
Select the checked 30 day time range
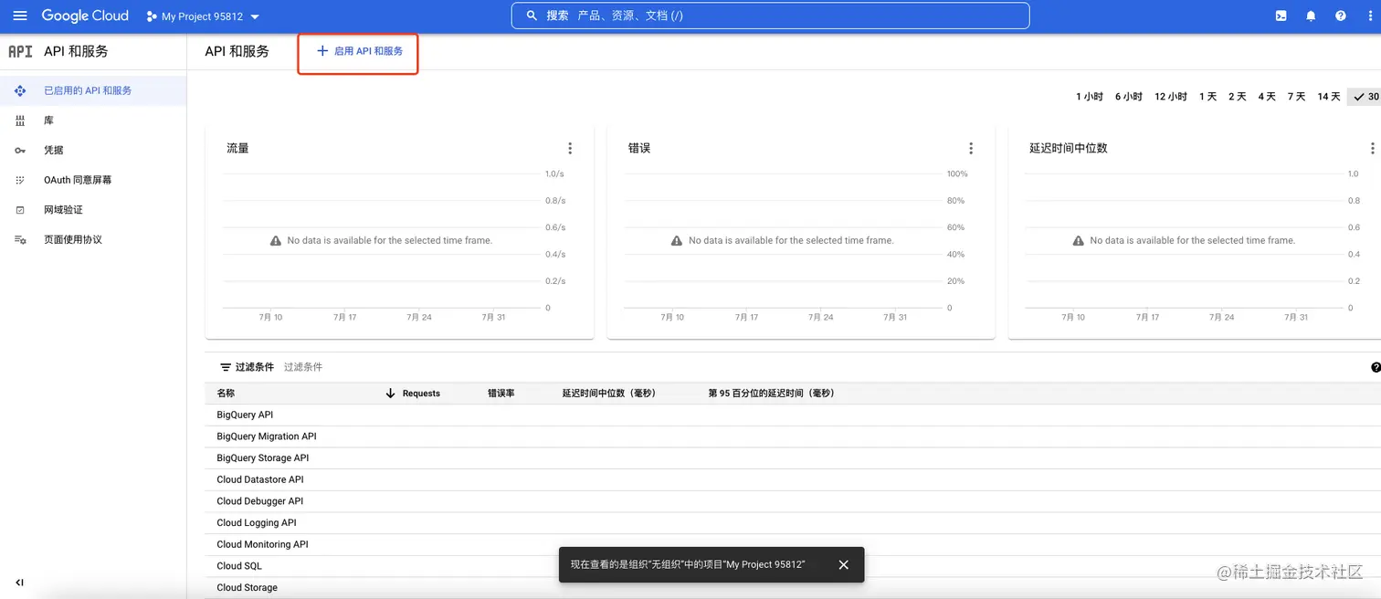pyautogui.click(x=1365, y=97)
